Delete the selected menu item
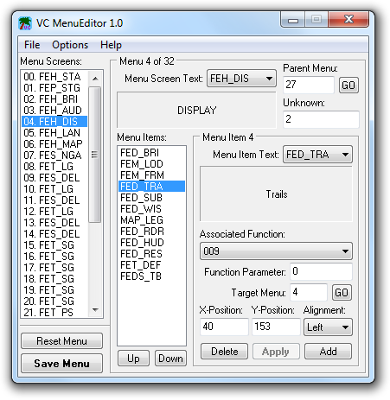Screen dimensions: 390x400 pos(224,352)
